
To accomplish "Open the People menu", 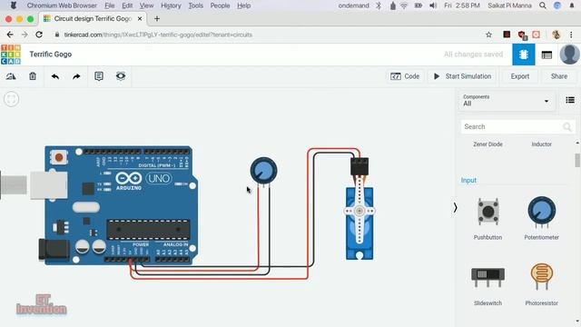I will (220, 5).
